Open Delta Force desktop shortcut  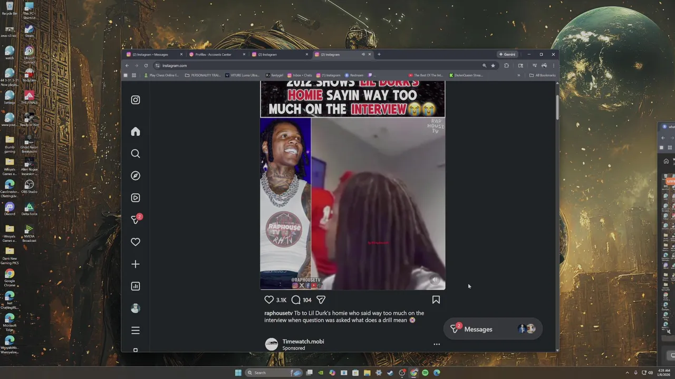click(x=29, y=209)
